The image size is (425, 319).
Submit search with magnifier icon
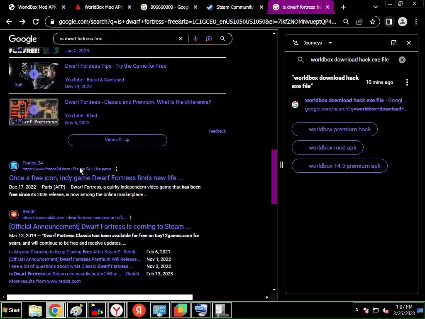click(222, 39)
